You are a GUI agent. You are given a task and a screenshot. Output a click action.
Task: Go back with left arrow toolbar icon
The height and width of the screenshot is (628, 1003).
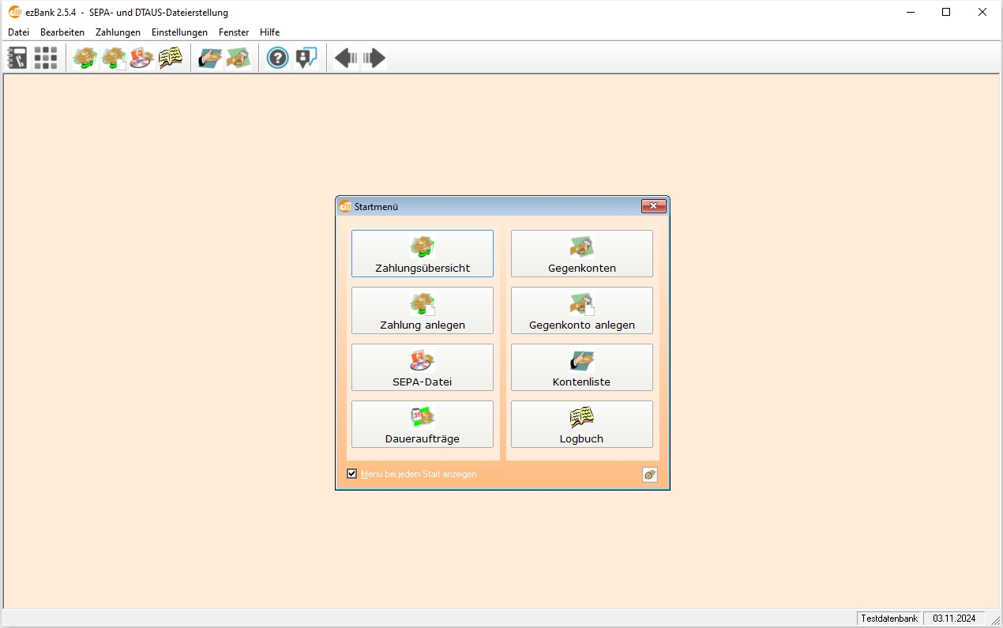(x=346, y=58)
